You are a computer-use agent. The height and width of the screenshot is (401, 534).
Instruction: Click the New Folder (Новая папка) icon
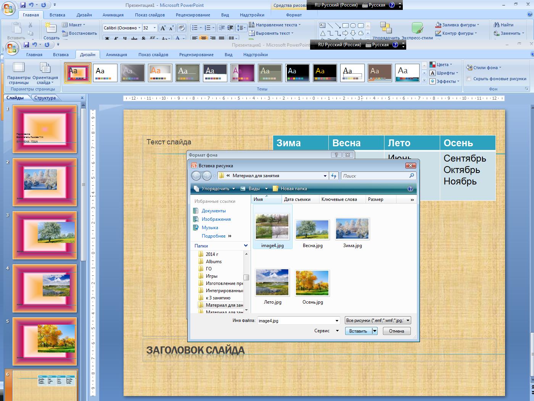tap(275, 189)
